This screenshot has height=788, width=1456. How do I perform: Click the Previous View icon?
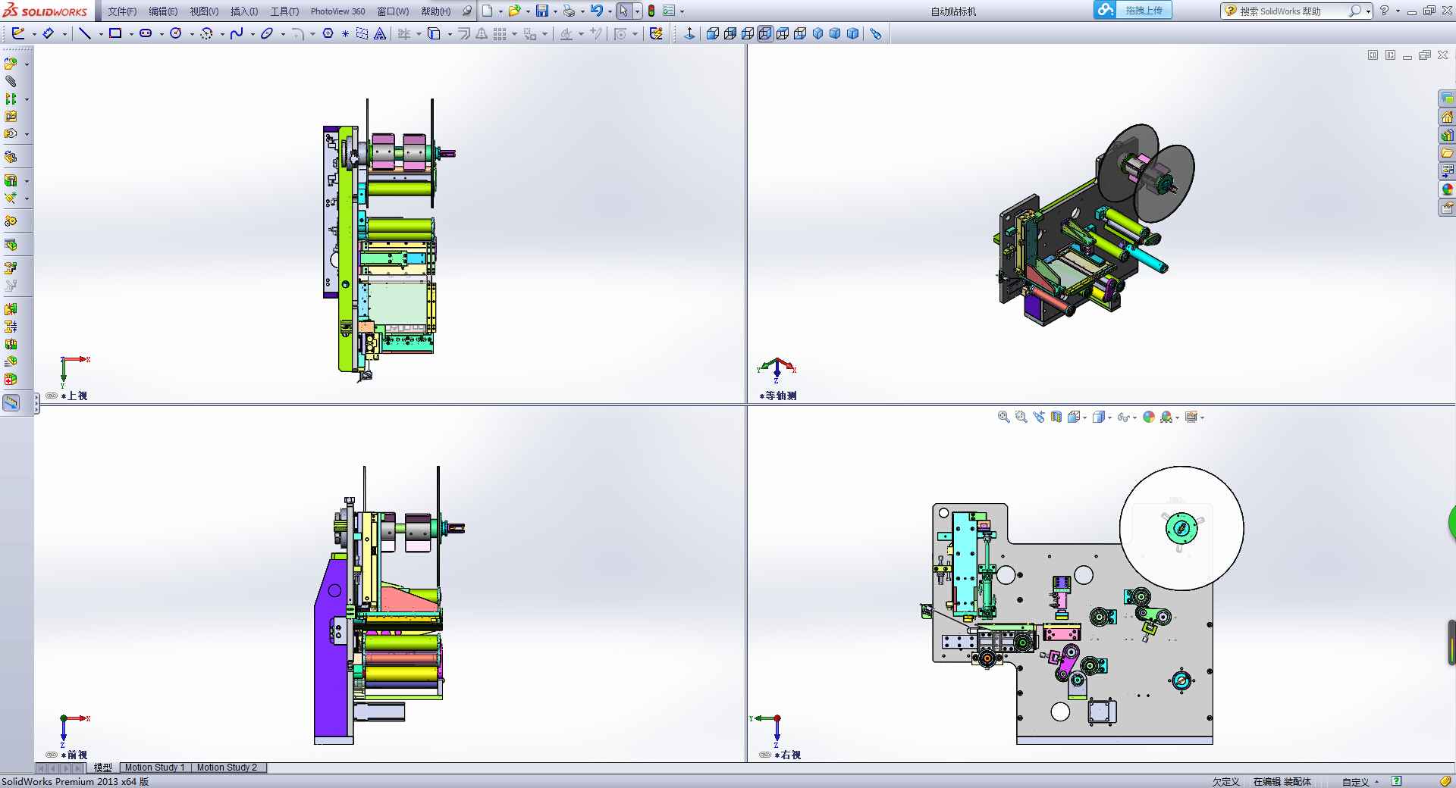coord(1039,417)
